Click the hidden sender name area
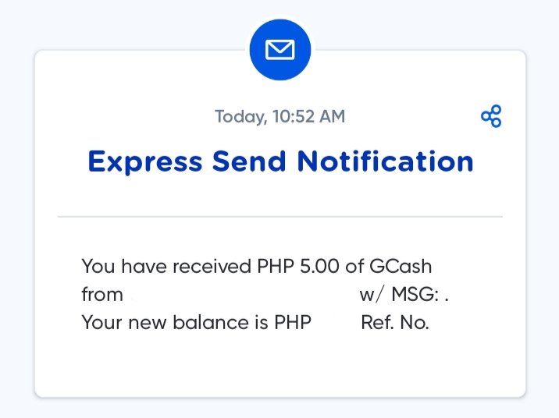559x418 pixels. [x=241, y=295]
